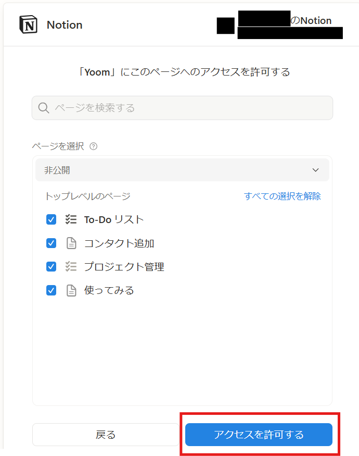
Task: Select the プロジェクト管理 page label
Action: pyautogui.click(x=124, y=267)
